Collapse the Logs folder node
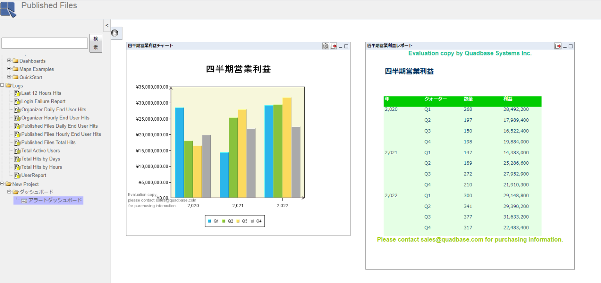This screenshot has width=601, height=283. point(2,85)
